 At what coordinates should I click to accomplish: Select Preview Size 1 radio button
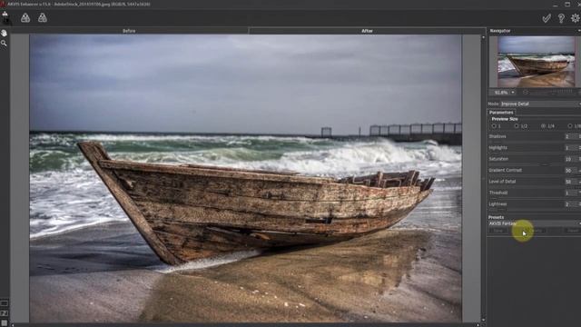494,126
